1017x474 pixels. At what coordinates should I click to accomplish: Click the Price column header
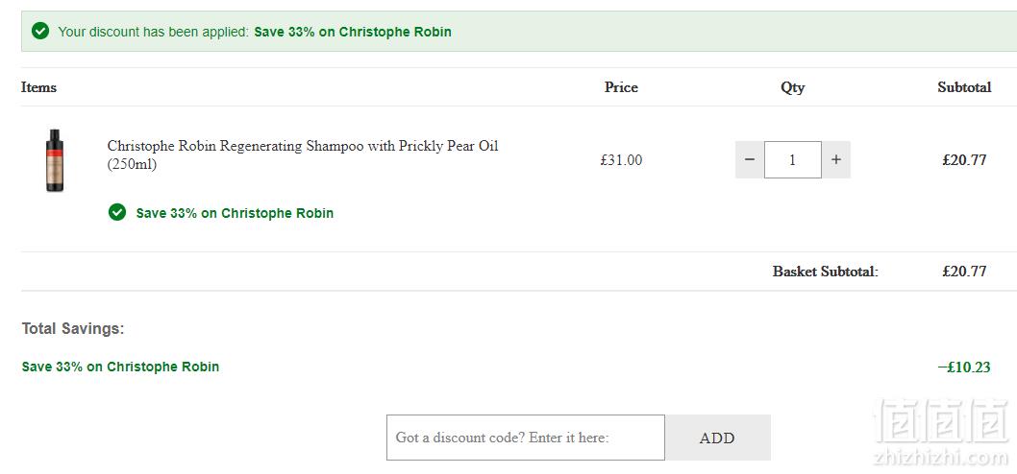point(621,87)
